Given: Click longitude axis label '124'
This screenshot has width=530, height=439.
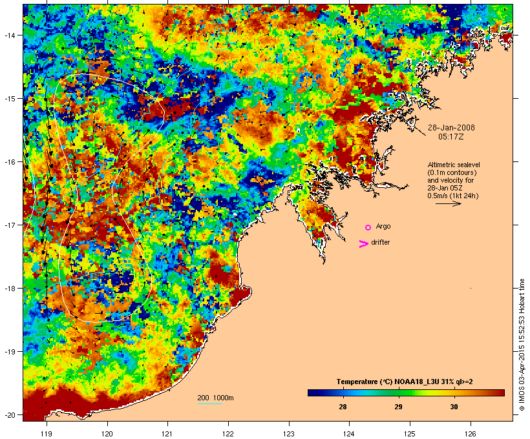Looking at the screenshot, I should (349, 434).
